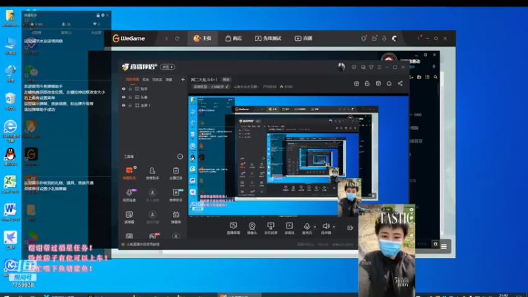The width and height of the screenshot is (528, 297).
Task: Open the hamburger menu in 直播伴侣 title bar
Action: [x=379, y=67]
